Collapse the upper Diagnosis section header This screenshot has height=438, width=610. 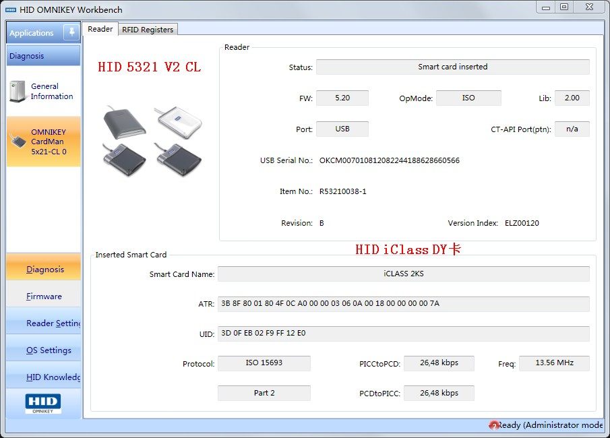pyautogui.click(x=43, y=56)
